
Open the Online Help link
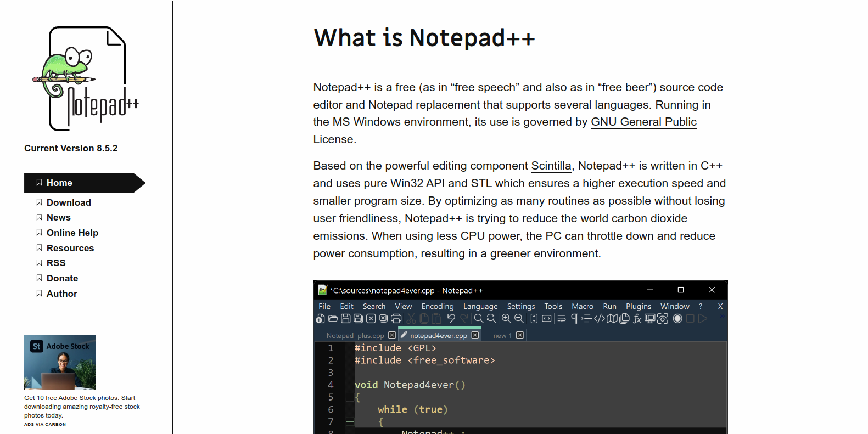click(x=72, y=233)
